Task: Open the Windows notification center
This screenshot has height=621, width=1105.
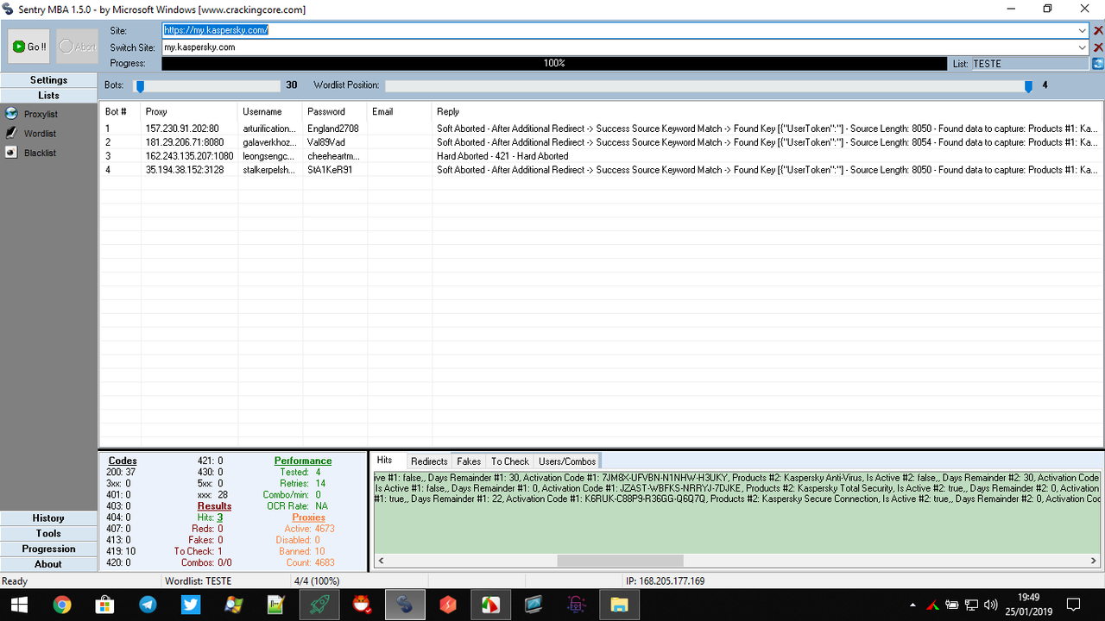Action: pyautogui.click(x=1073, y=605)
